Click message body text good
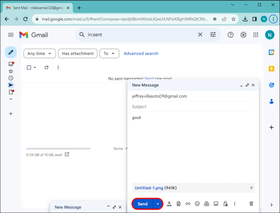Image resolution: width=280 pixels, height=213 pixels. (x=136, y=118)
